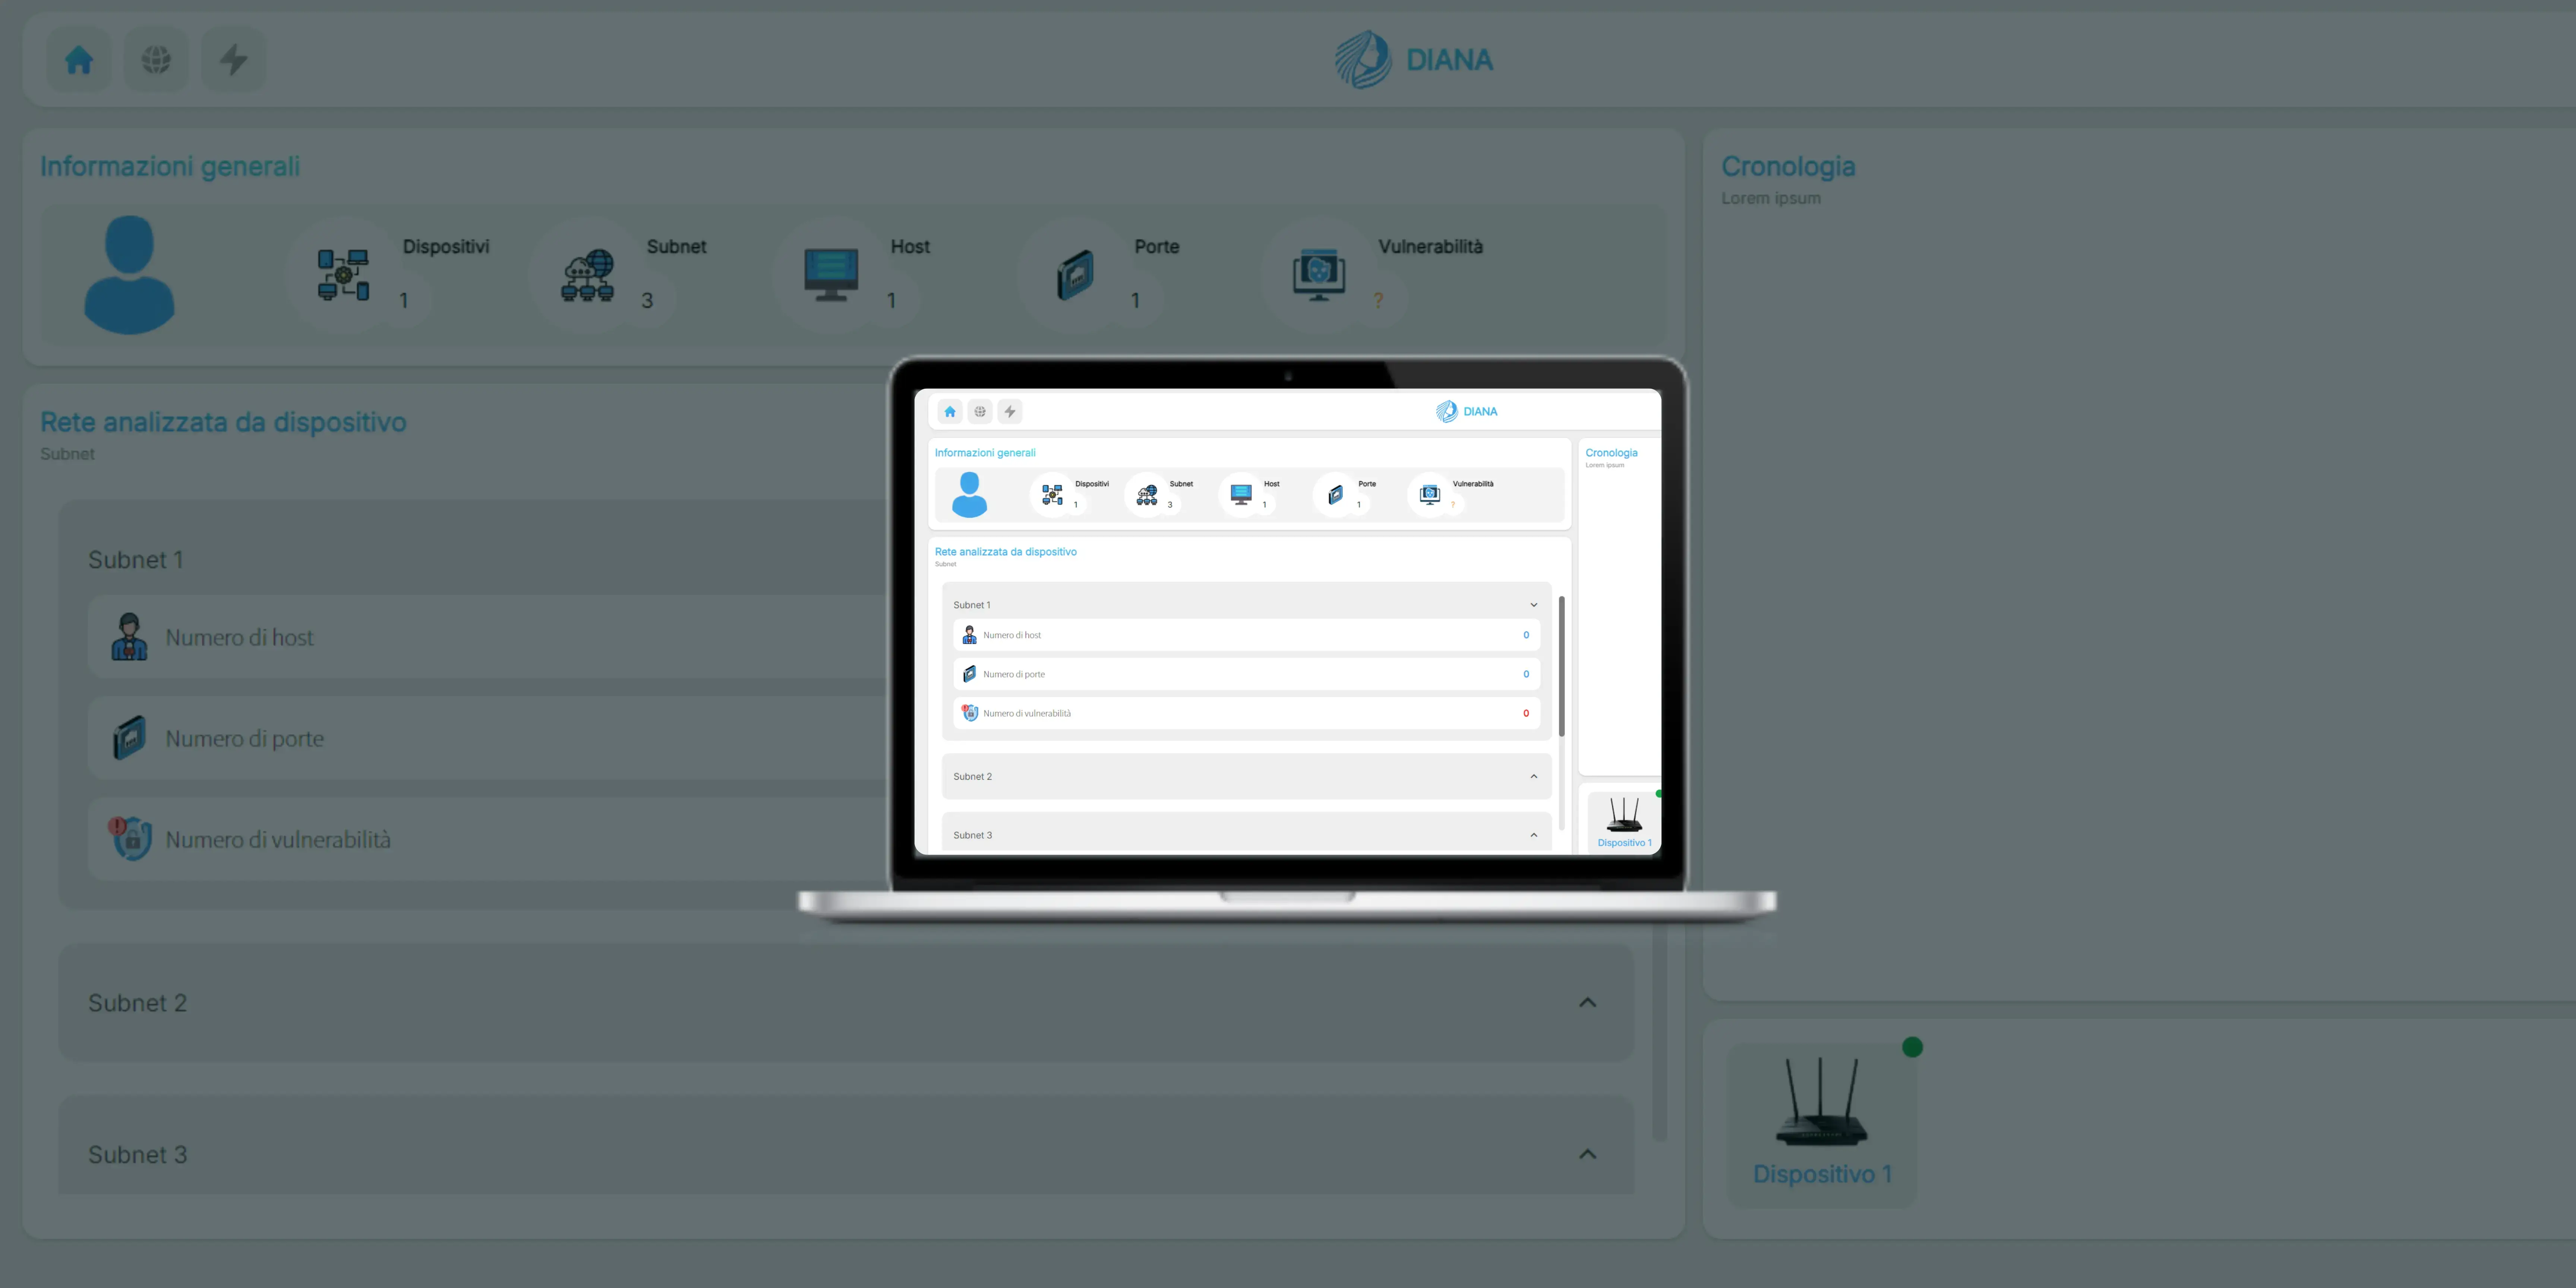The width and height of the screenshot is (2576, 1288).
Task: Click Host monitor icon on laptop screen
Action: pos(1241,494)
